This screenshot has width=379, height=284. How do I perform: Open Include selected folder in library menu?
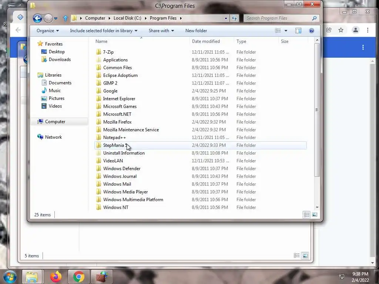pos(104,31)
